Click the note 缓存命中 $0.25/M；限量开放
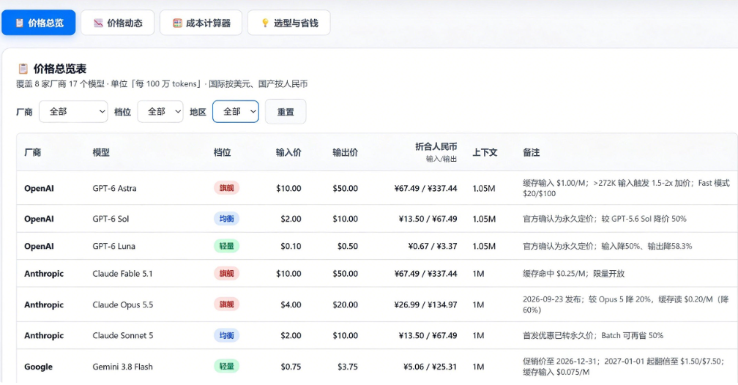 click(573, 274)
